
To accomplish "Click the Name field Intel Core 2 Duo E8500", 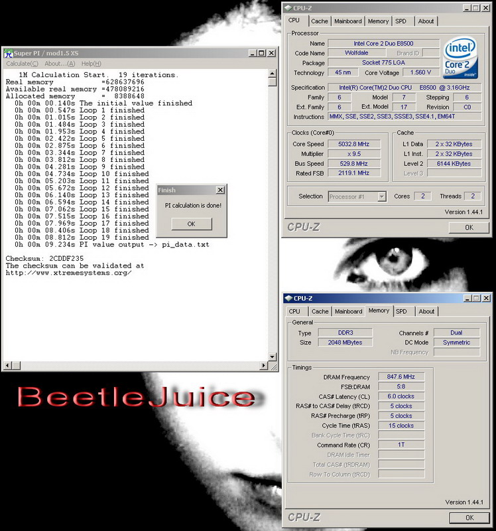I will (384, 43).
